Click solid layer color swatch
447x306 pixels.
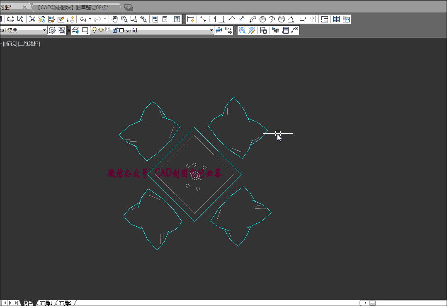[x=121, y=30]
